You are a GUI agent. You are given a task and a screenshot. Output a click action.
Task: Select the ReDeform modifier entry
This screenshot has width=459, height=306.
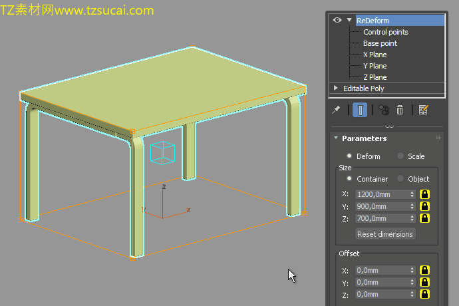pos(400,21)
